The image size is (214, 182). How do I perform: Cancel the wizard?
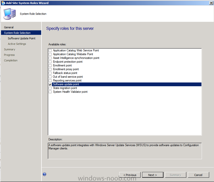tap(198, 175)
